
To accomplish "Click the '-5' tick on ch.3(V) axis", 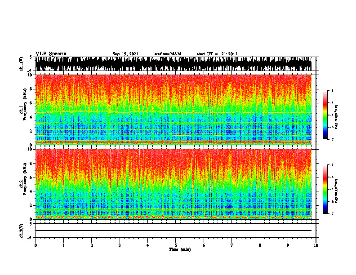I will click(x=30, y=238).
